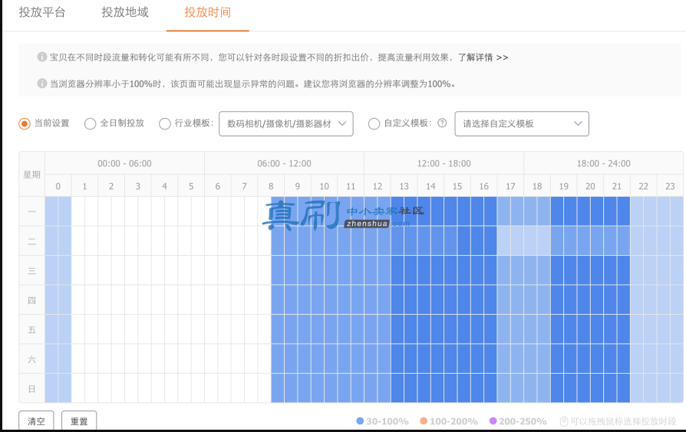Enable the 自定义模板 radio option
The width and height of the screenshot is (686, 432).
pos(374,123)
